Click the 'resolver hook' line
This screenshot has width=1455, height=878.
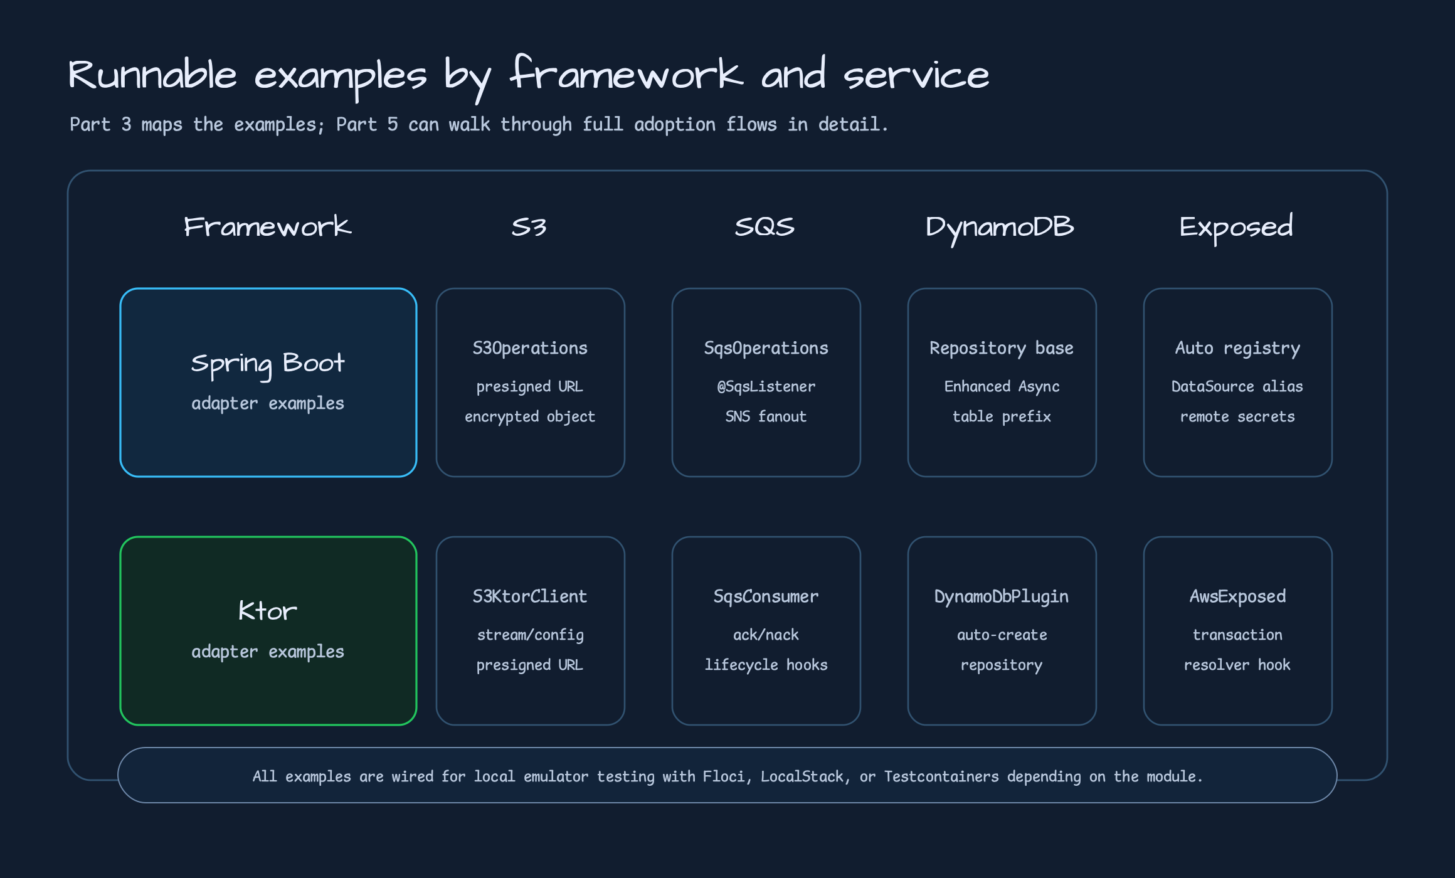click(1237, 665)
